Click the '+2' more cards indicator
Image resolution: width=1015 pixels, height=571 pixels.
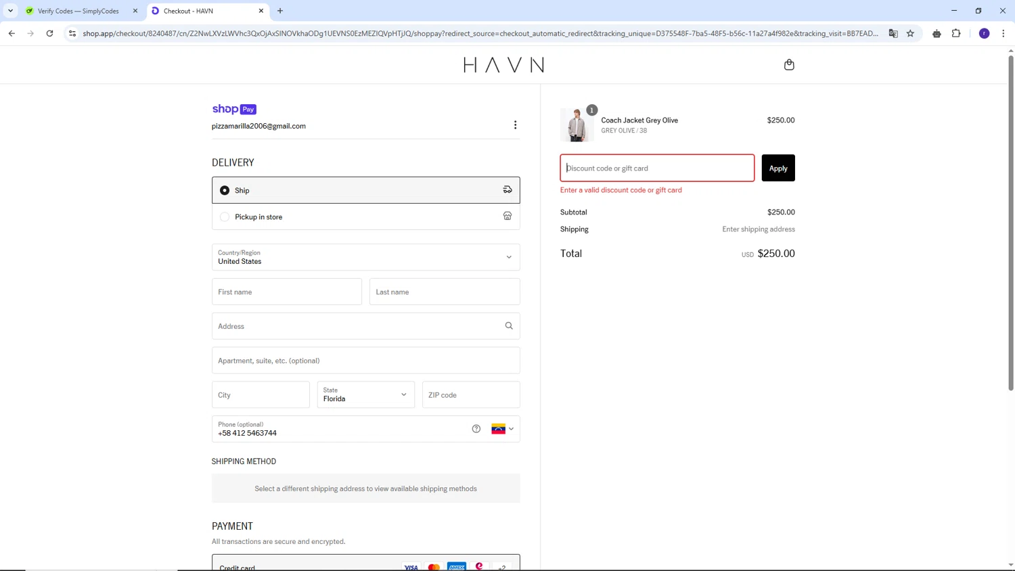click(501, 567)
